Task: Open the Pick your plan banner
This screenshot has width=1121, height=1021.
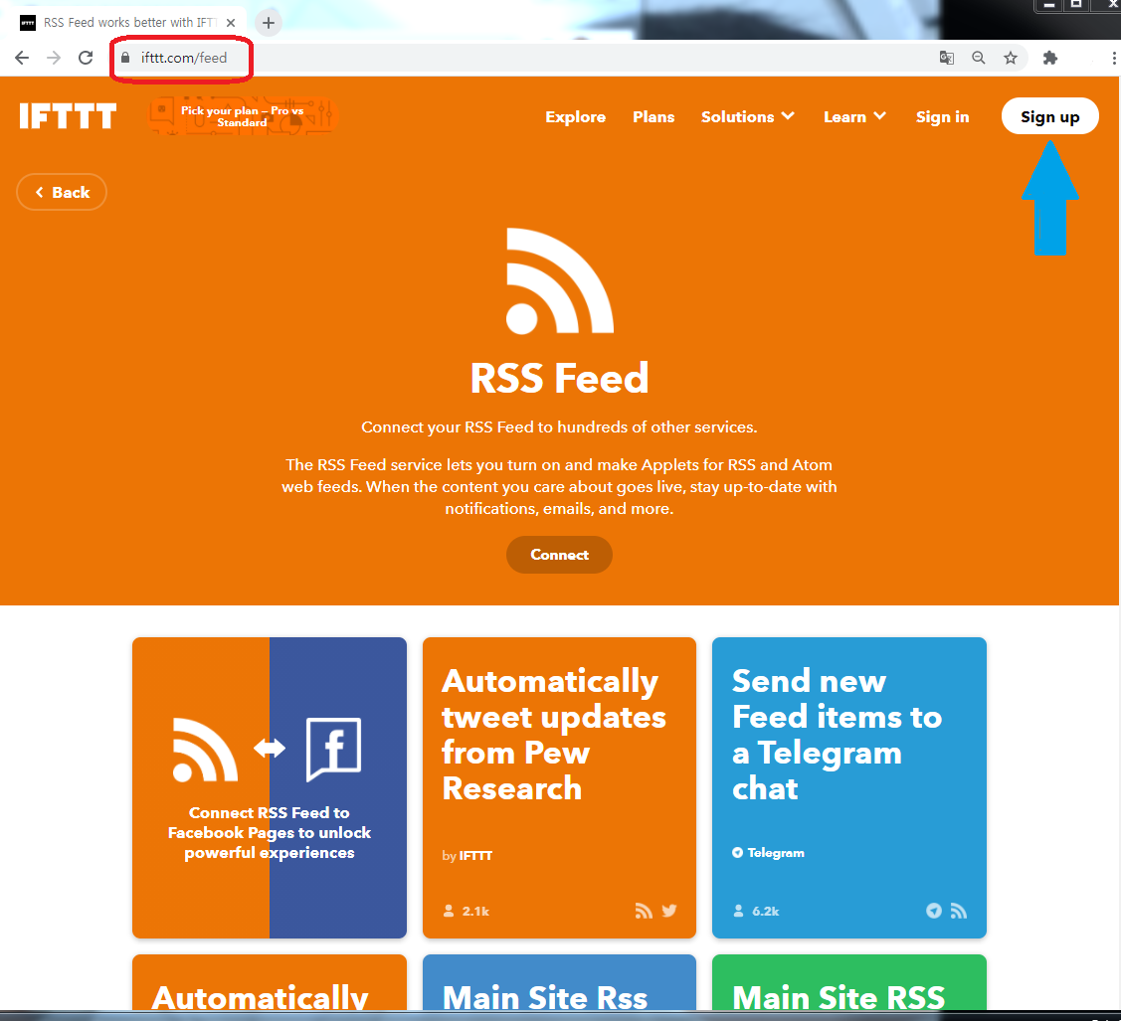Action: tap(243, 116)
